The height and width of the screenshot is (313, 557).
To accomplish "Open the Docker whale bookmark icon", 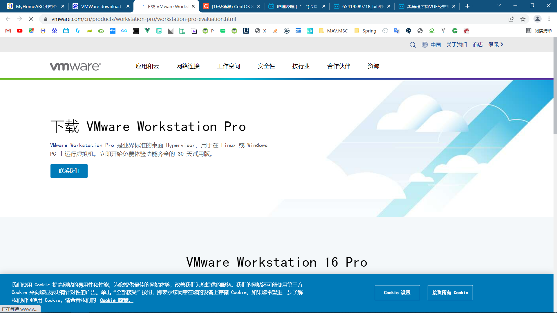I will point(287,31).
